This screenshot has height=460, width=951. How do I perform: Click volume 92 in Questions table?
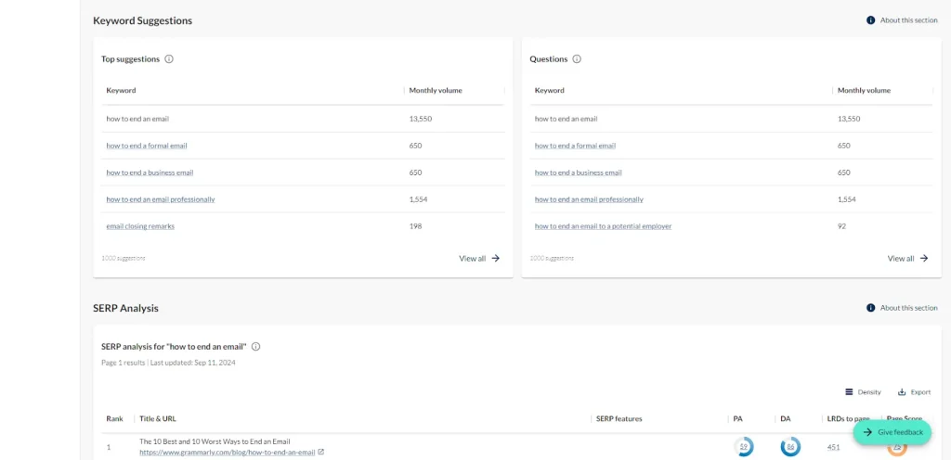[x=841, y=226]
